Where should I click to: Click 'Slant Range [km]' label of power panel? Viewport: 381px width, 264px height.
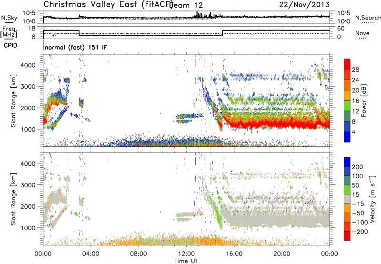tap(13, 101)
